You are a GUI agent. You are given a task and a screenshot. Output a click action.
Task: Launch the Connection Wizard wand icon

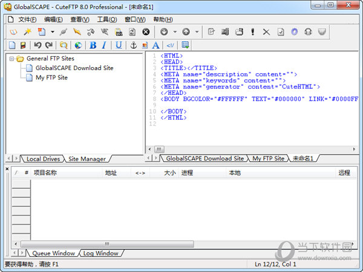point(28,31)
